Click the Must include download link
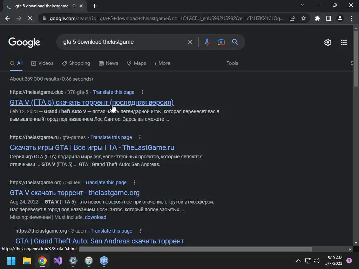This screenshot has height=269, width=359. [95, 217]
